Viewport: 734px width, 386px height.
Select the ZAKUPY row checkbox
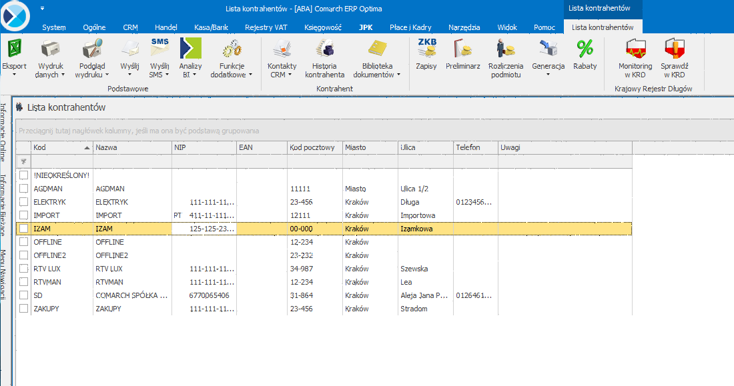[24, 309]
